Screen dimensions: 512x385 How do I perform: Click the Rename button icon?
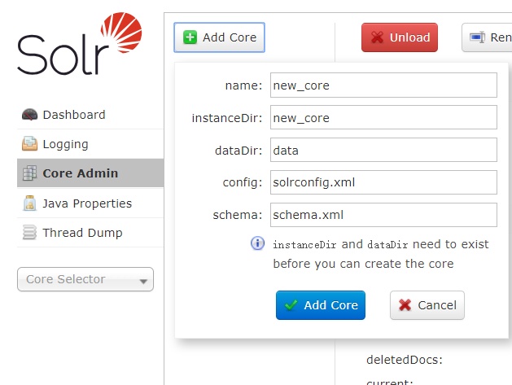click(x=477, y=37)
